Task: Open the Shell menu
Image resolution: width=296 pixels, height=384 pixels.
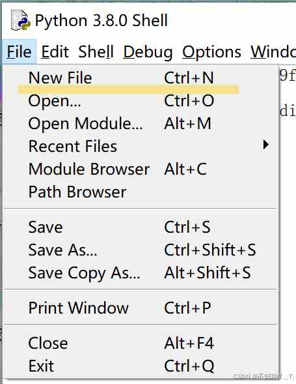Action: [96, 52]
